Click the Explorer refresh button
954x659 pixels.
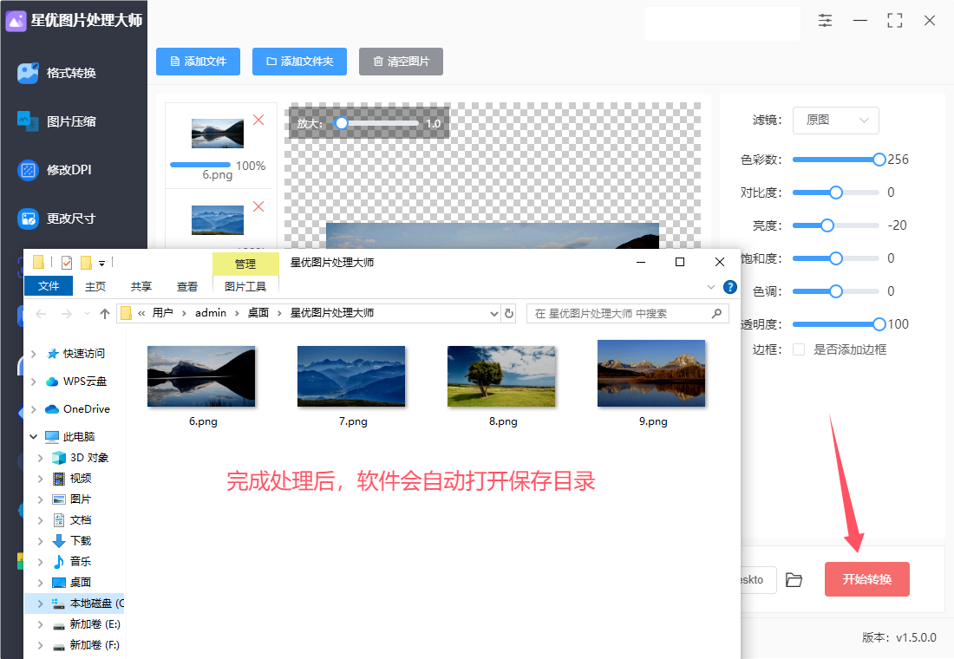point(509,313)
